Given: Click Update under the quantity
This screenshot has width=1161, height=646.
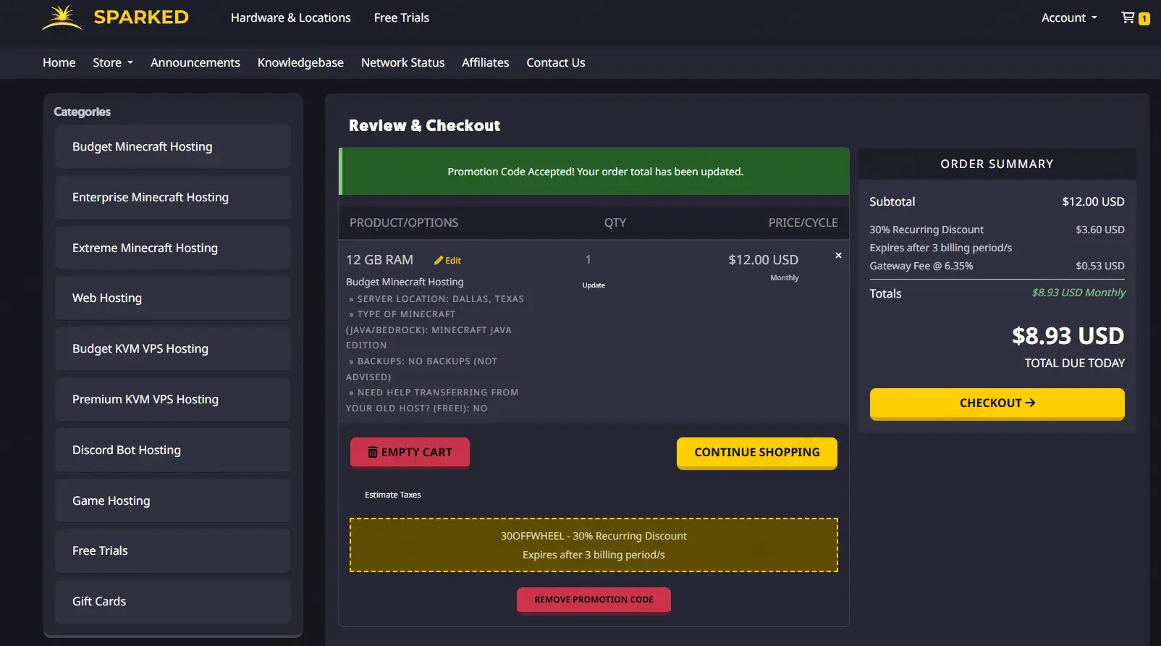Looking at the screenshot, I should (x=594, y=285).
